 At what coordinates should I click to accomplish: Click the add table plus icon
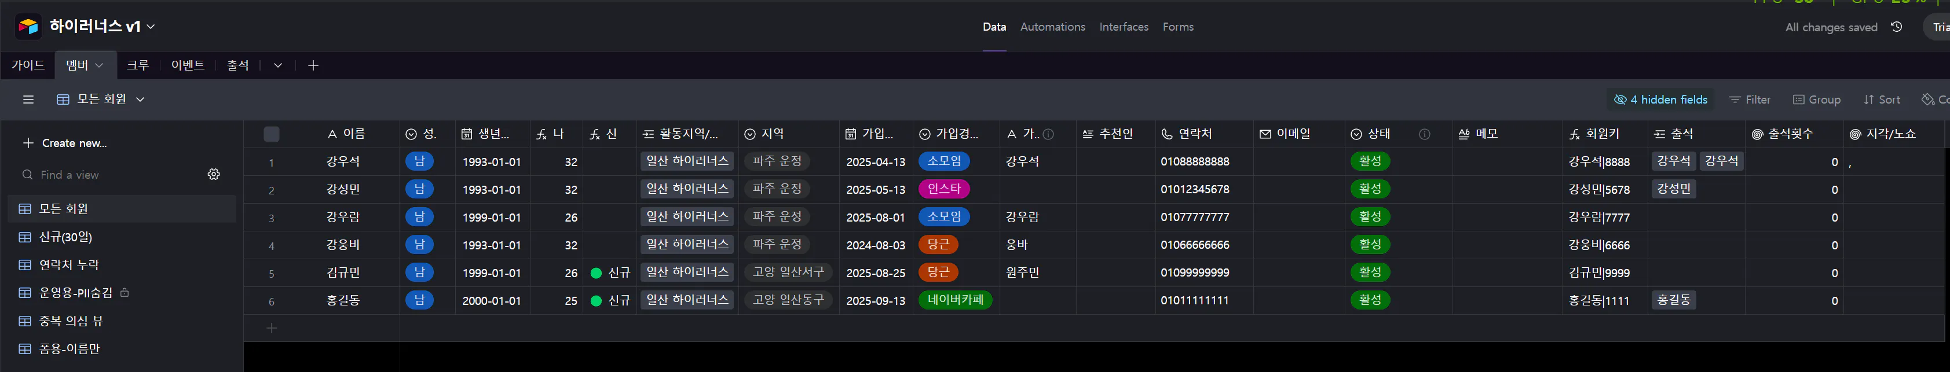click(313, 65)
